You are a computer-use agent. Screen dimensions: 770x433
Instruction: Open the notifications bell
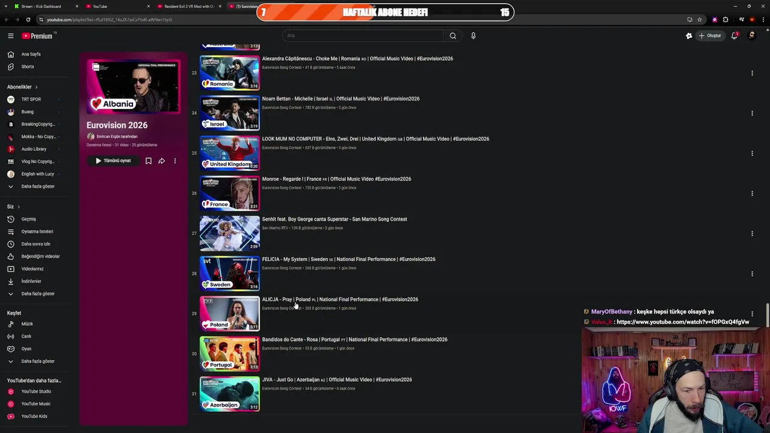point(734,35)
